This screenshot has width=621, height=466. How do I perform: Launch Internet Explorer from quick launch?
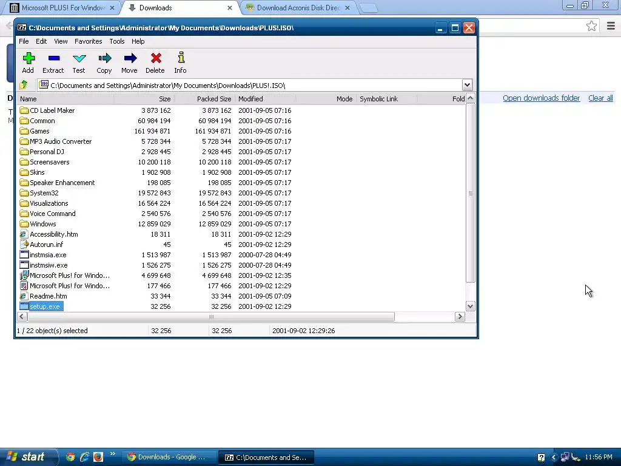pyautogui.click(x=84, y=457)
